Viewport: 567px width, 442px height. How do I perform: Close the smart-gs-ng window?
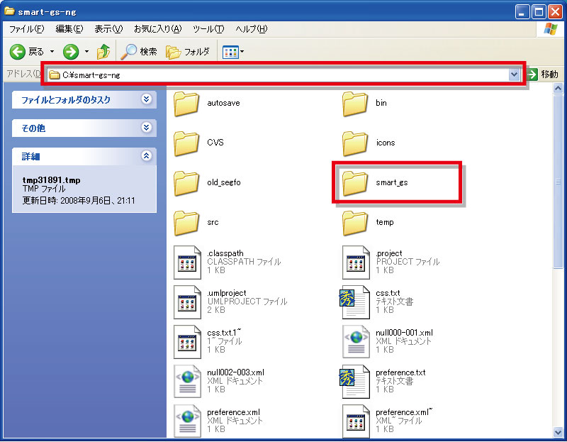tap(555, 12)
